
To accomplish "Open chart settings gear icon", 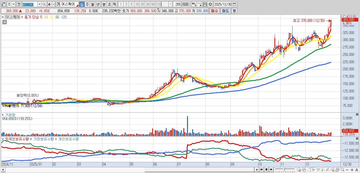I will [x=210, y=4].
